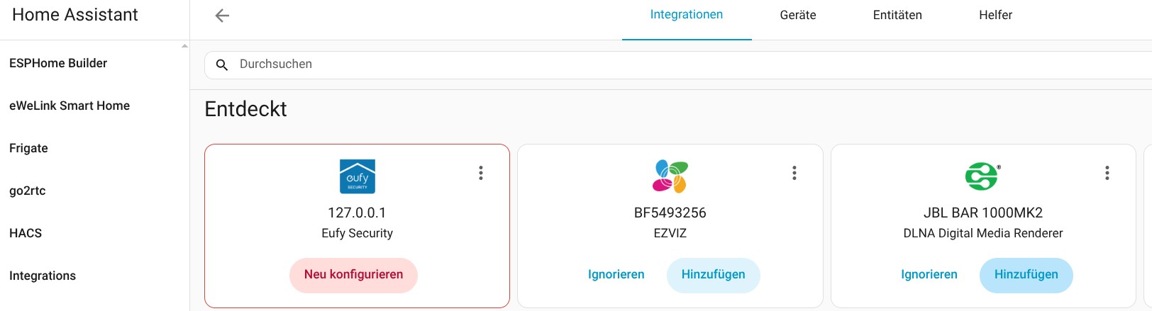1152x311 pixels.
Task: Switch to the Geräte tab
Action: [798, 15]
